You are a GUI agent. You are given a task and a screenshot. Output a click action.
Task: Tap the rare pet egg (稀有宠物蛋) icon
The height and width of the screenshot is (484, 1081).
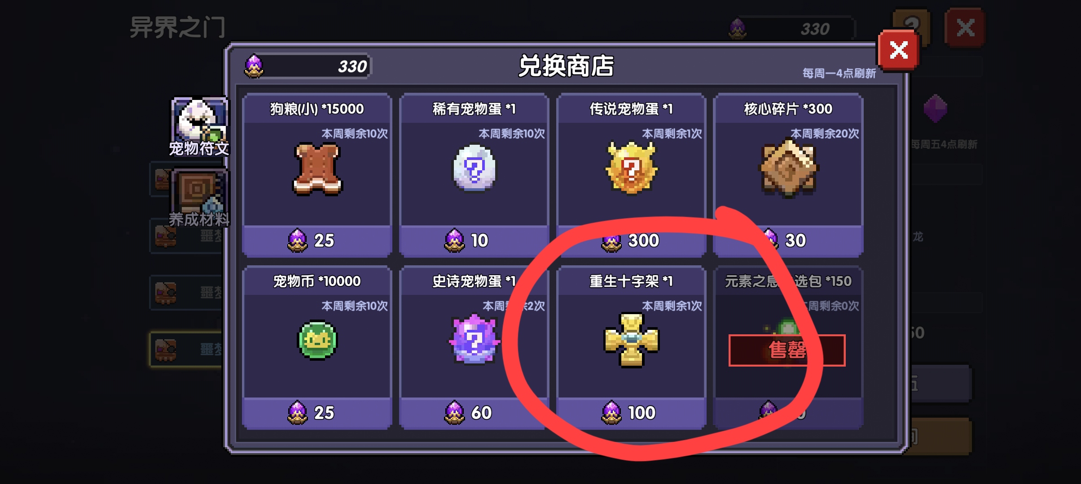tap(474, 167)
